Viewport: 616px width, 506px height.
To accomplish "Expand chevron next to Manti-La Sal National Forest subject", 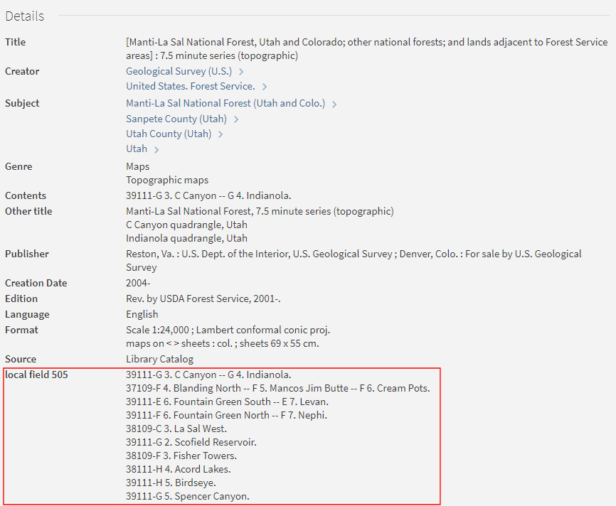I will [x=334, y=104].
